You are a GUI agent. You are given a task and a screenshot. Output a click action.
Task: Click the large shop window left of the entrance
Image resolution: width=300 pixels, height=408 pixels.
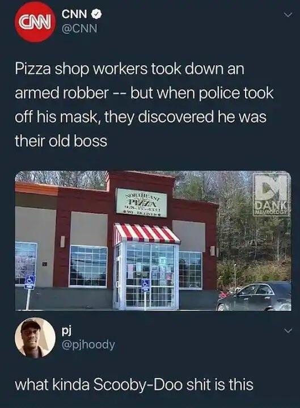88,266
